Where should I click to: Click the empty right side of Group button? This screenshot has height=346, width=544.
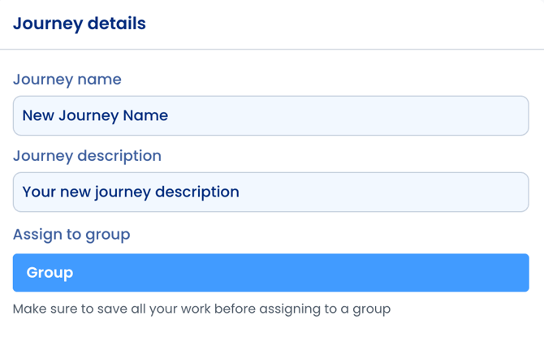pos(406,273)
